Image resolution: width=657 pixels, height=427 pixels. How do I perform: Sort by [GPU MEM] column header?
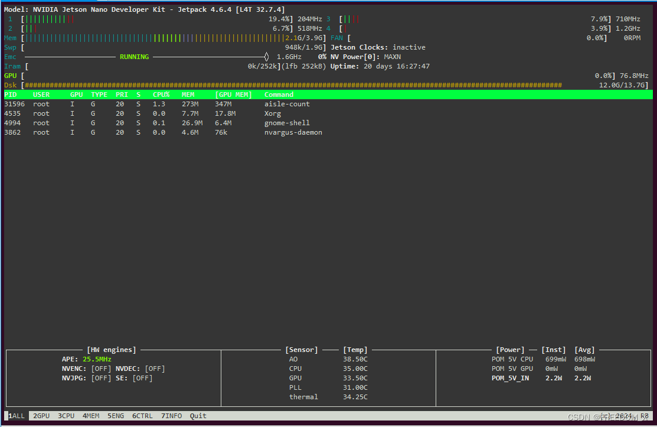[233, 94]
